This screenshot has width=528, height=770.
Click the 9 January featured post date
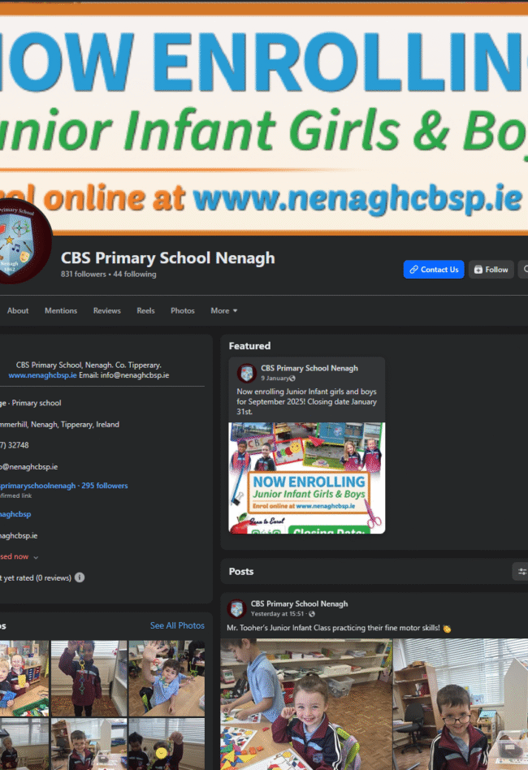click(x=275, y=379)
